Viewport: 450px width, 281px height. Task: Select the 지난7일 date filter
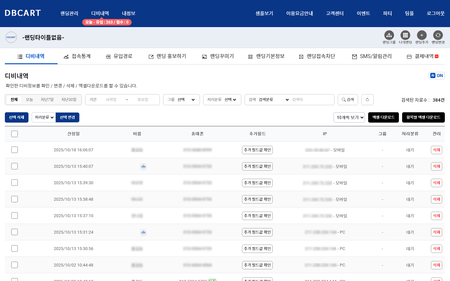[x=47, y=100]
